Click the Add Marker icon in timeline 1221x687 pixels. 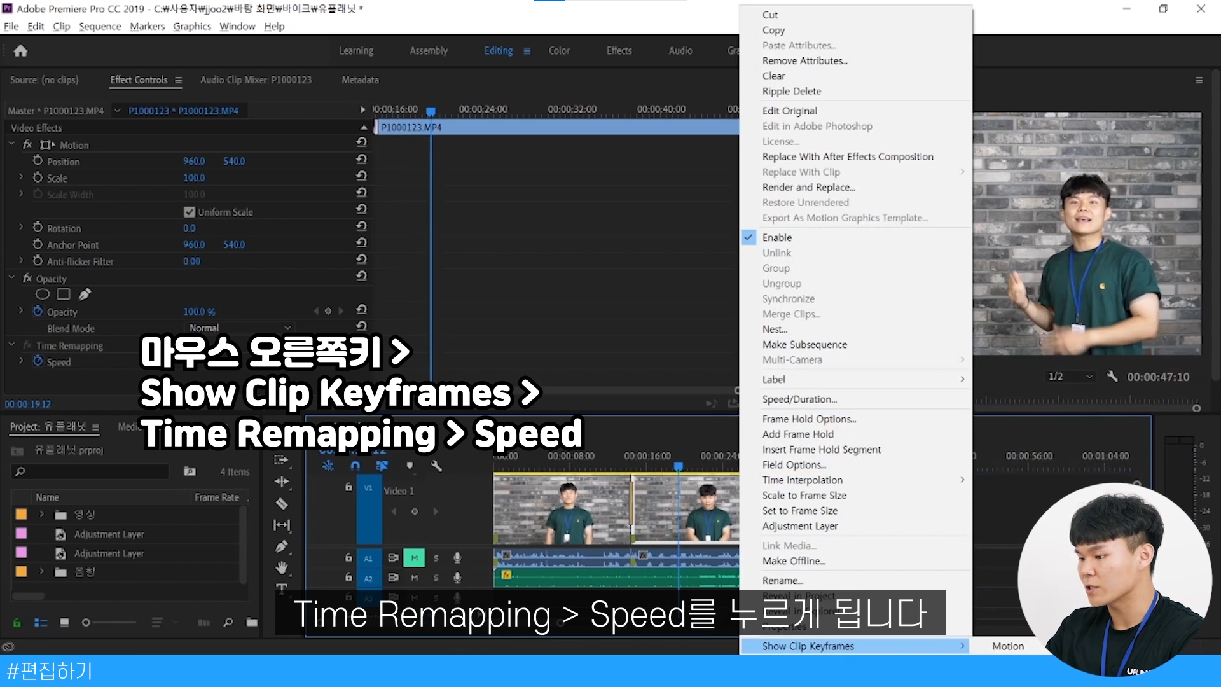(410, 466)
